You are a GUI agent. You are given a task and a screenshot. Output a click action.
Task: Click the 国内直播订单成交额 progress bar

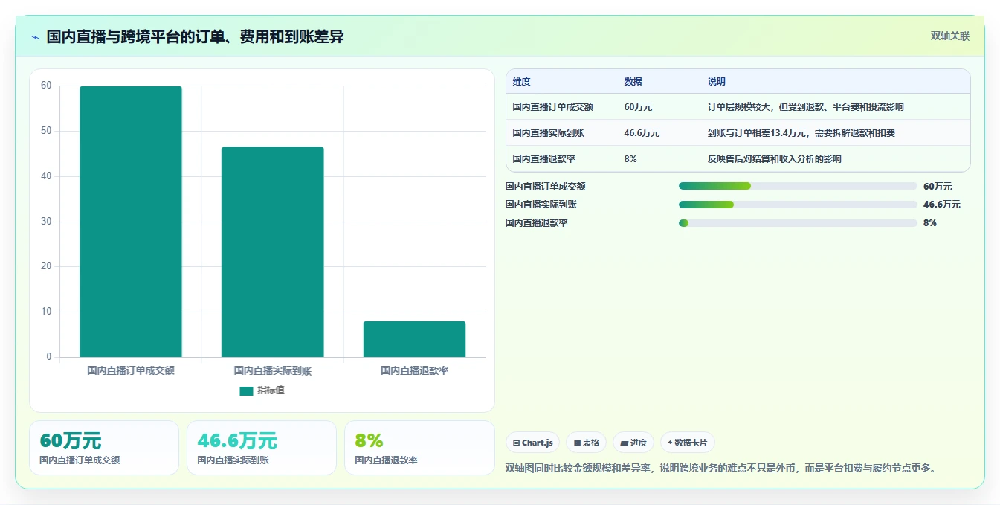coord(798,186)
